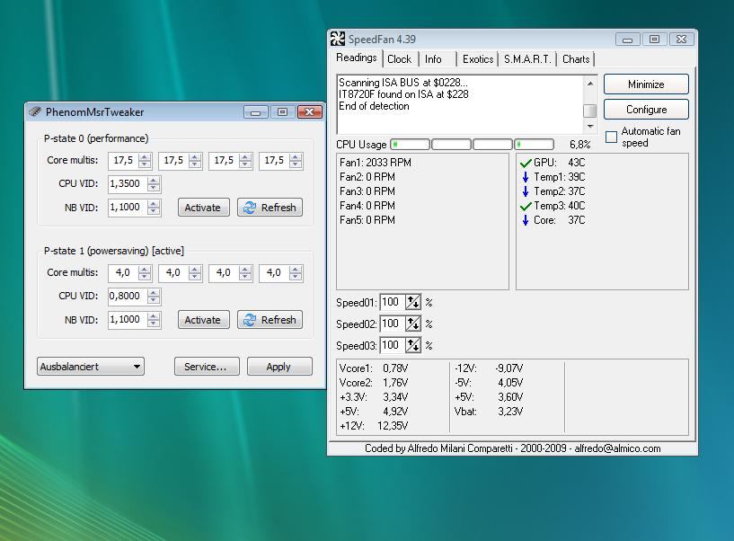Click the log box scrollbar thumb

point(590,111)
